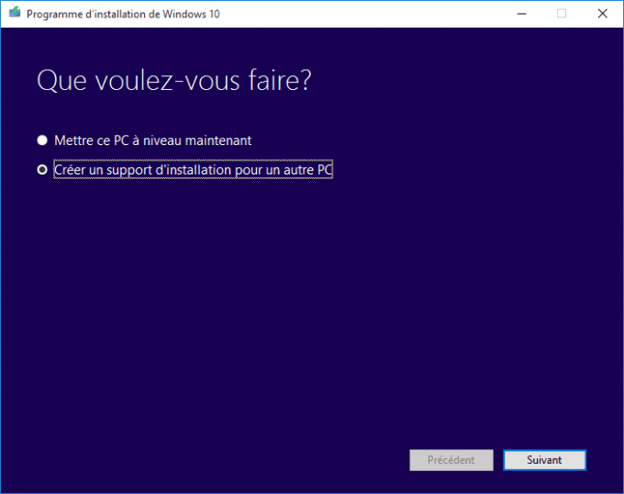Click the "Que voulez-vous faire?" heading

pos(174,81)
